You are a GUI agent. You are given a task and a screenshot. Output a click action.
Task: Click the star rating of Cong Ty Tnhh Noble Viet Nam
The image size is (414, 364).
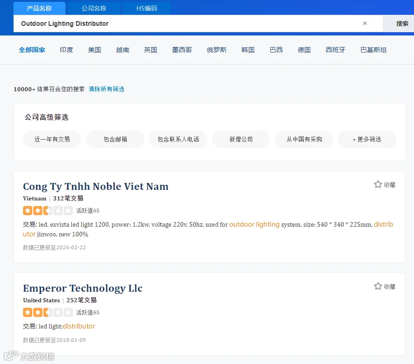tap(48, 211)
